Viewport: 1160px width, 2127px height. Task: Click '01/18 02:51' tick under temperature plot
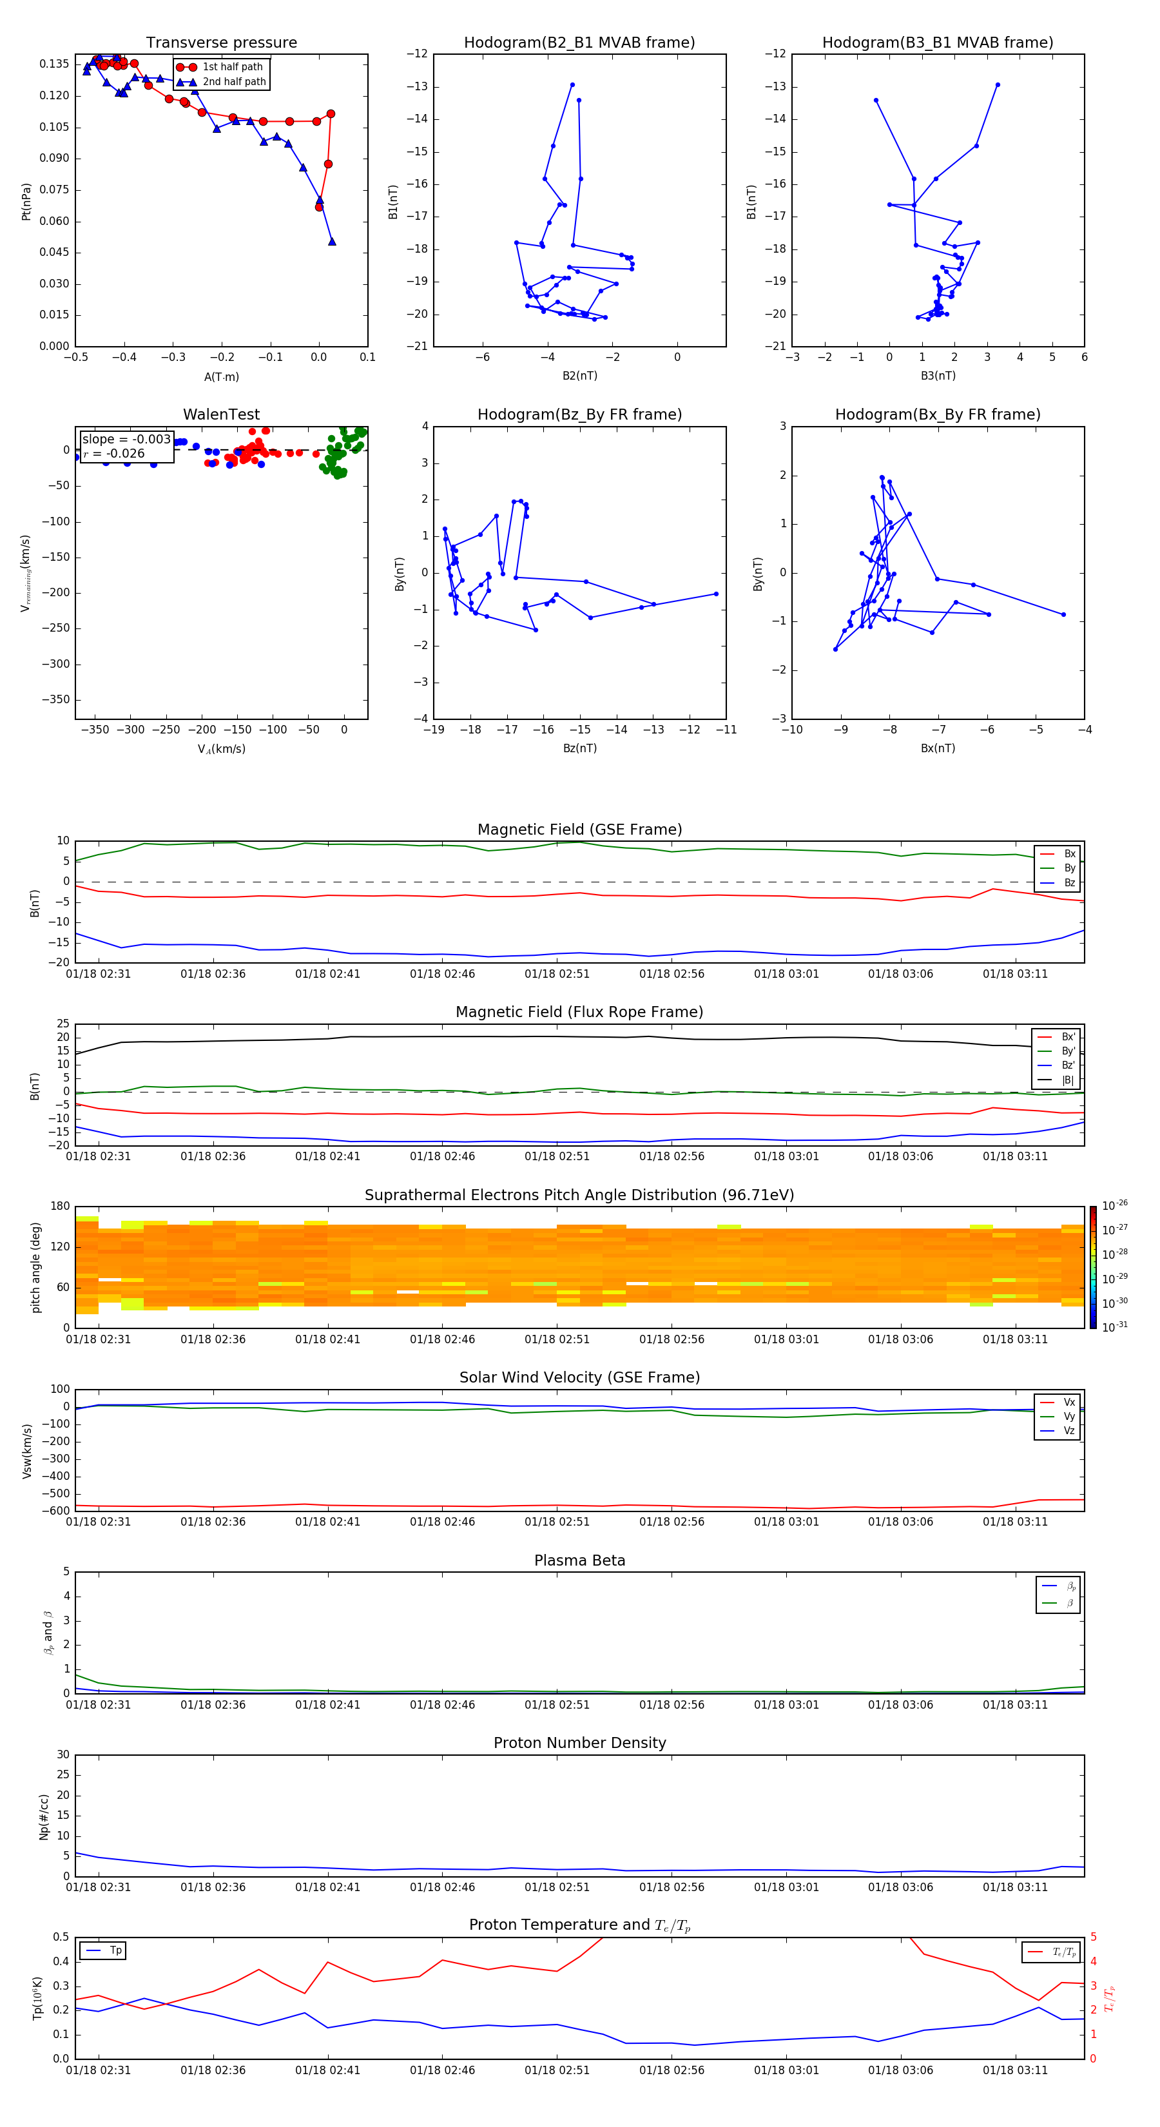[x=557, y=2070]
